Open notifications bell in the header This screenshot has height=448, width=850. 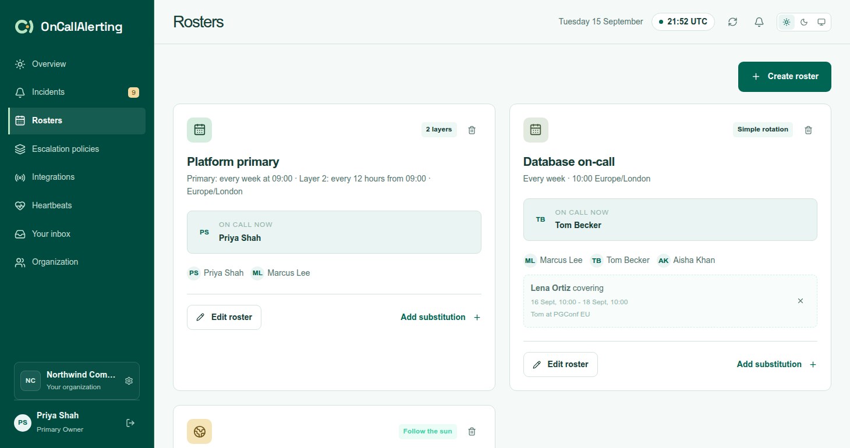pos(759,22)
